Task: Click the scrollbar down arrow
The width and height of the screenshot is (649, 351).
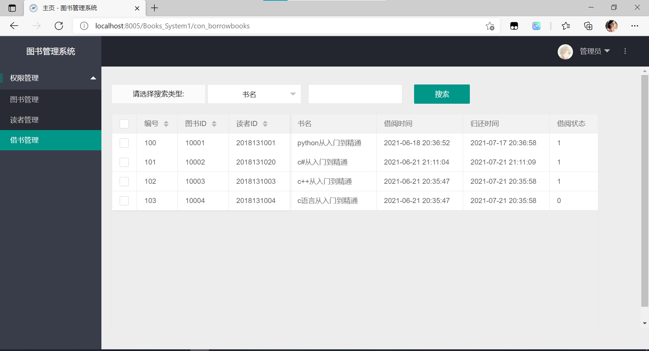Action: (645, 323)
